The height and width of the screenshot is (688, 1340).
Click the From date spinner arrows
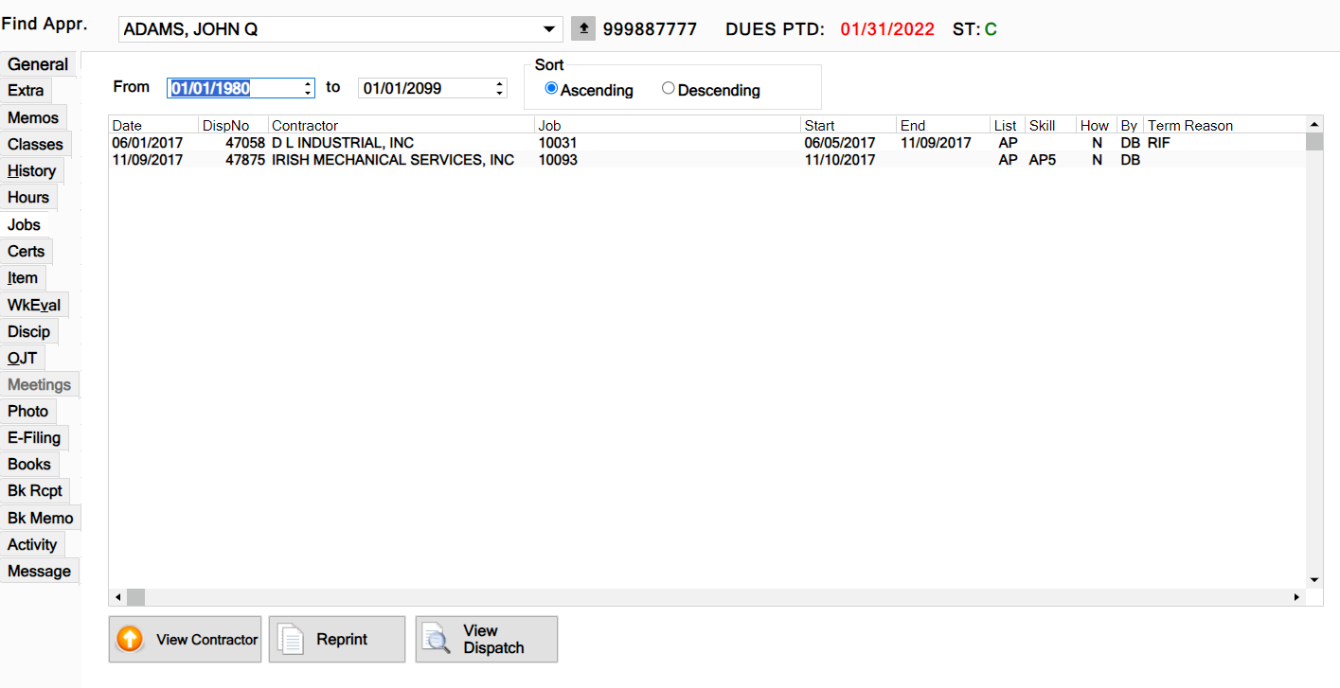click(x=308, y=88)
